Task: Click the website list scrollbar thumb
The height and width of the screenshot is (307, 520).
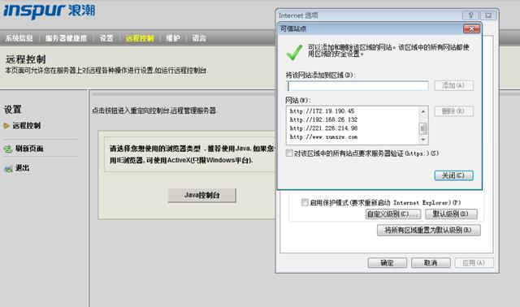Action: coord(422,128)
